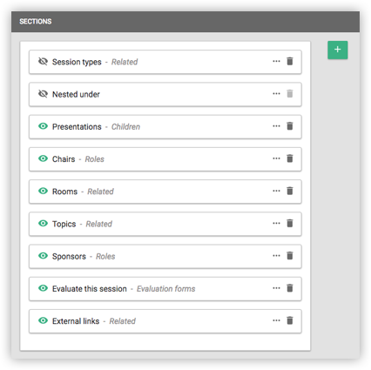Trash the Sponsors section
Screen dimensions: 371x370
click(290, 256)
